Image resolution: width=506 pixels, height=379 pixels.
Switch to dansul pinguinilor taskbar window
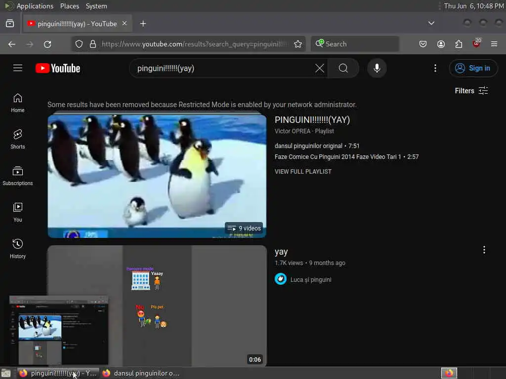pyautogui.click(x=141, y=373)
